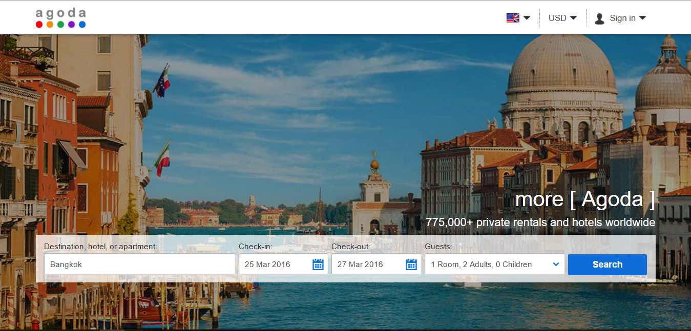The width and height of the screenshot is (691, 331).
Task: Expand the USD currency dropdown arrow
Action: point(573,18)
